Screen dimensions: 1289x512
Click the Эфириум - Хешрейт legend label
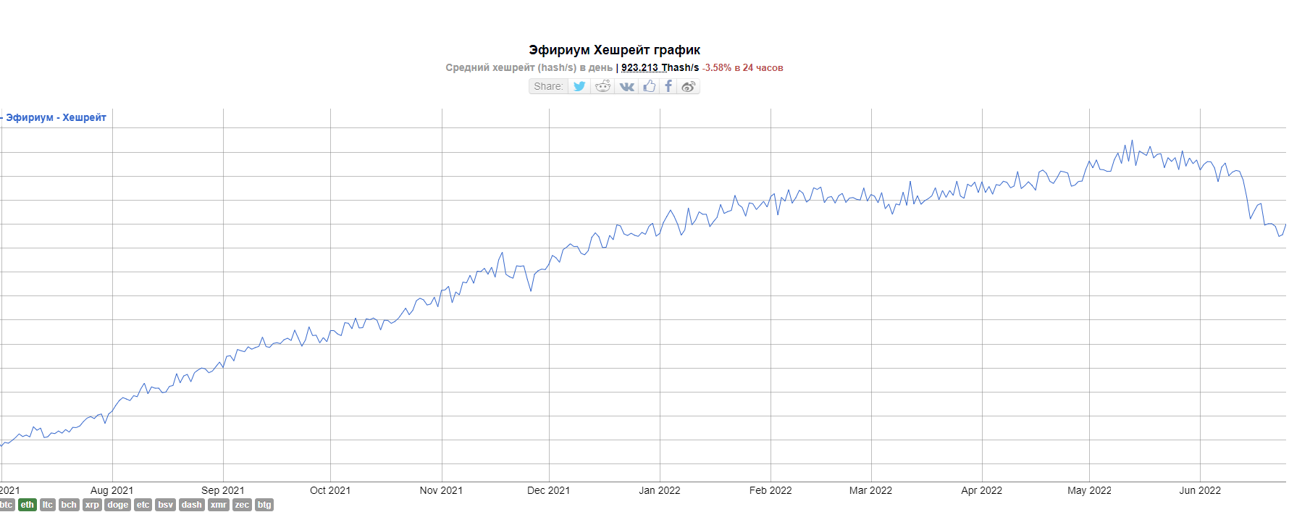tap(56, 117)
